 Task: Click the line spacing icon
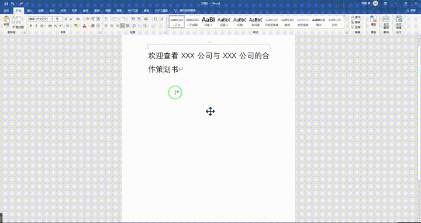(x=135, y=26)
